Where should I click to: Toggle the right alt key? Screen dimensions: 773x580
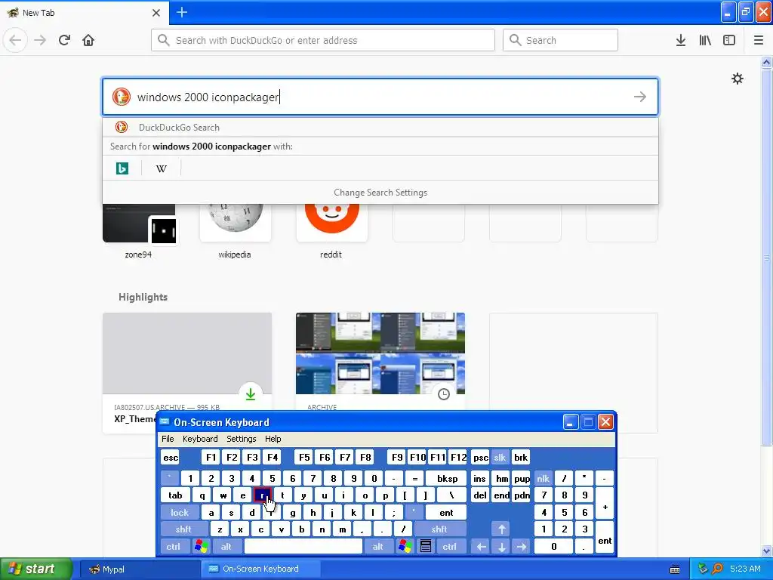(x=378, y=547)
